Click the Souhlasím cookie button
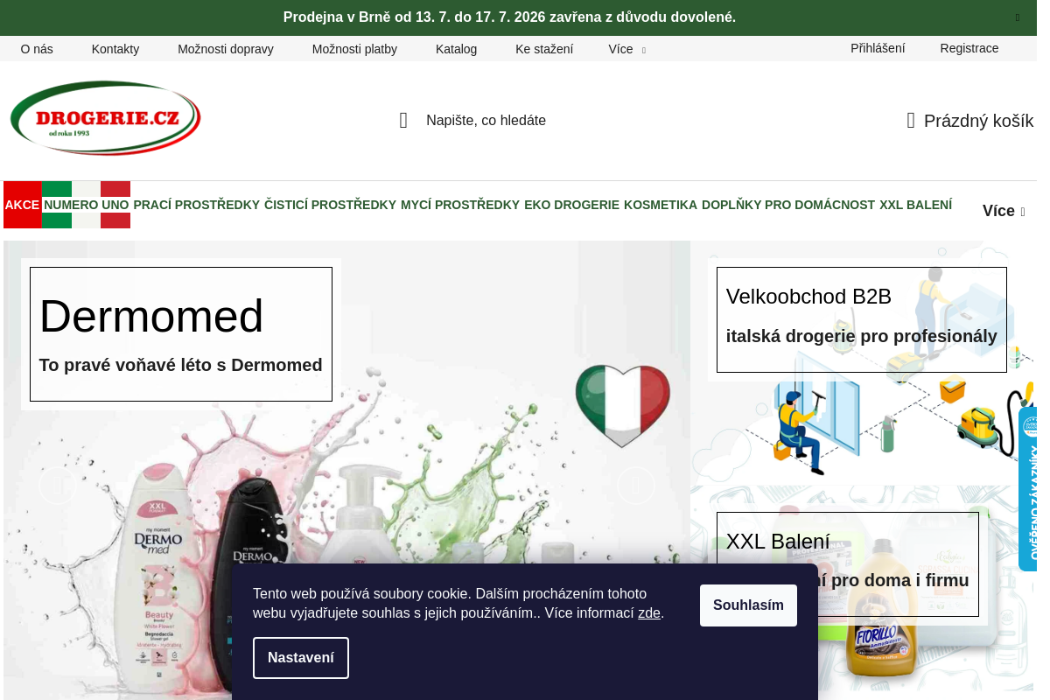The height and width of the screenshot is (700, 1050). 748,605
